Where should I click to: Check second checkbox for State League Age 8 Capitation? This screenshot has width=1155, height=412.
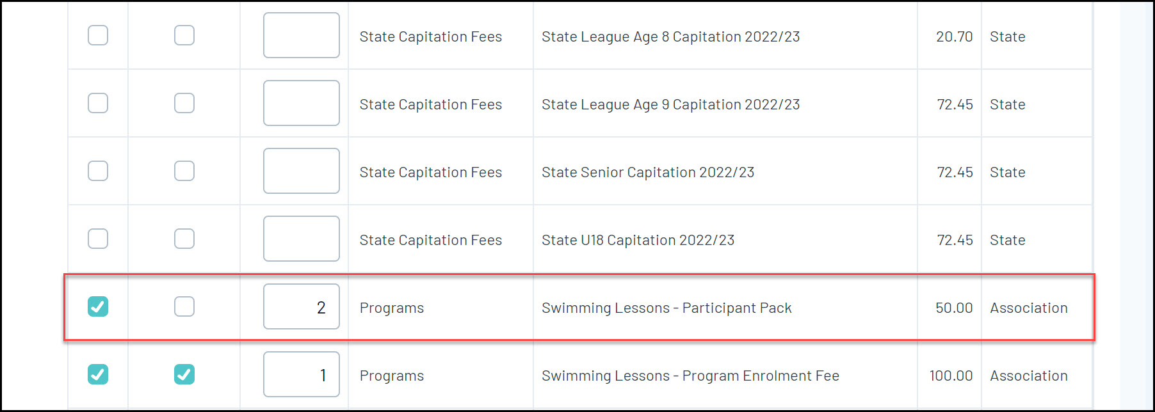[184, 35]
